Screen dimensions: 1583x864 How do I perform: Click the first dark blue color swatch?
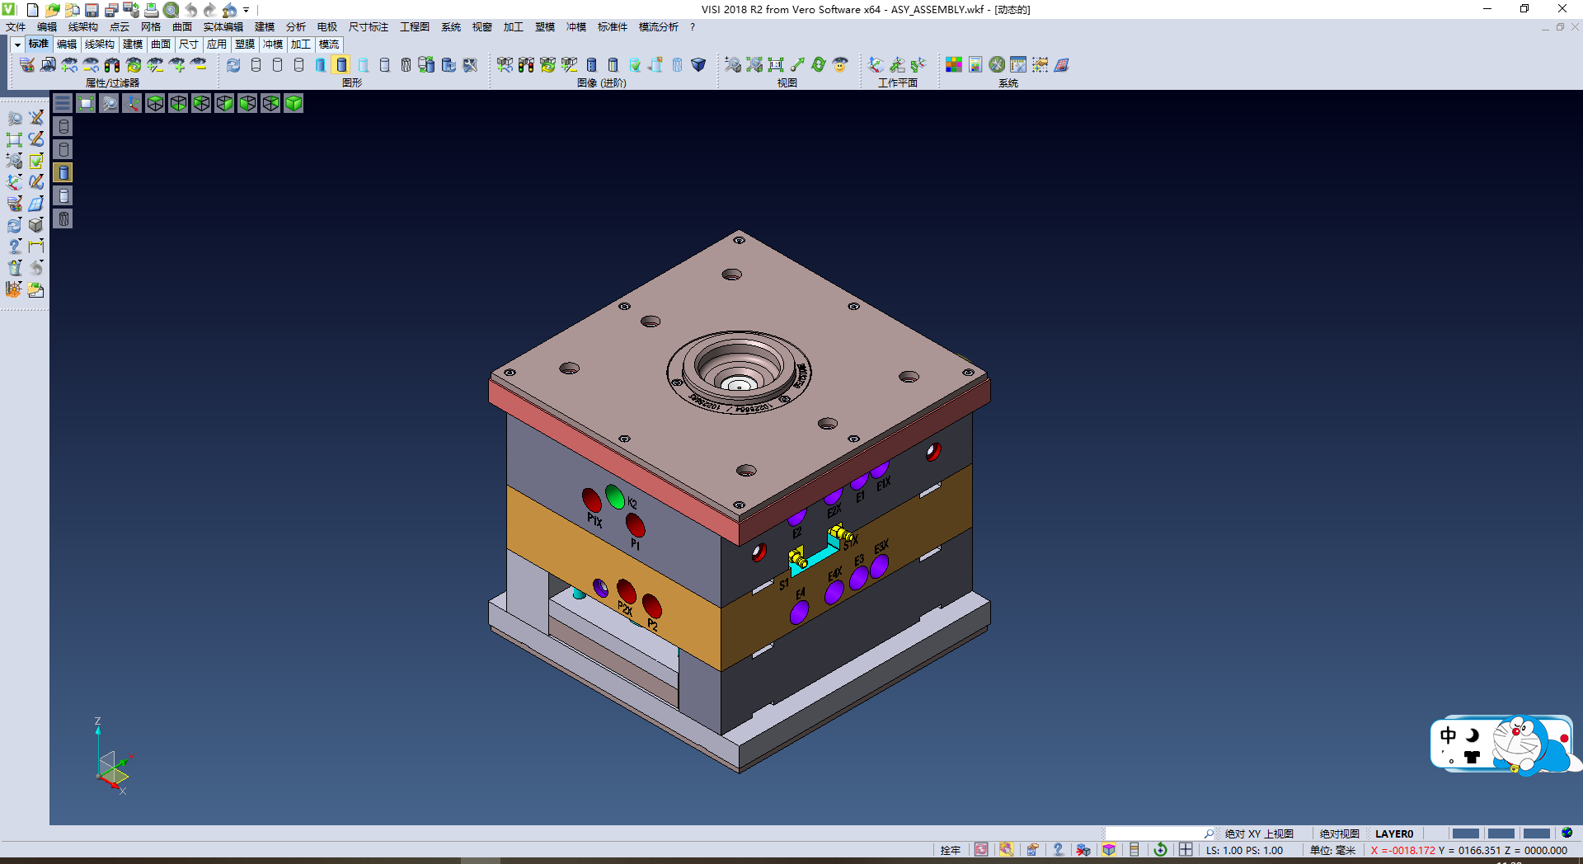(x=1465, y=833)
